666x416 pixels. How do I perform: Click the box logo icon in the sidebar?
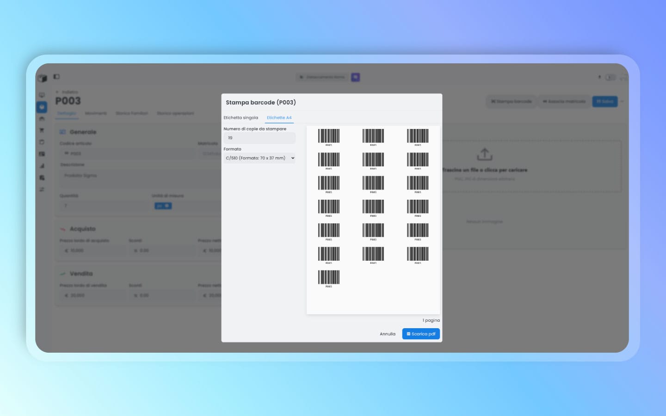coord(42,78)
